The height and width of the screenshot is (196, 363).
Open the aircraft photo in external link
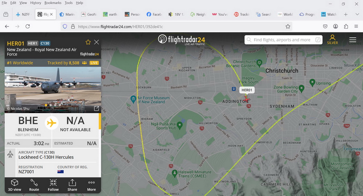coord(96,108)
